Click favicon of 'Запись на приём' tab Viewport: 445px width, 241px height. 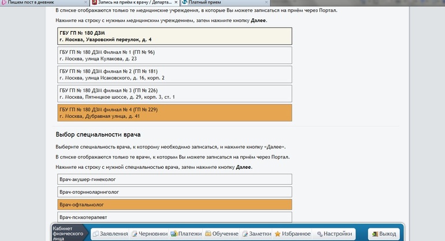[x=95, y=2]
